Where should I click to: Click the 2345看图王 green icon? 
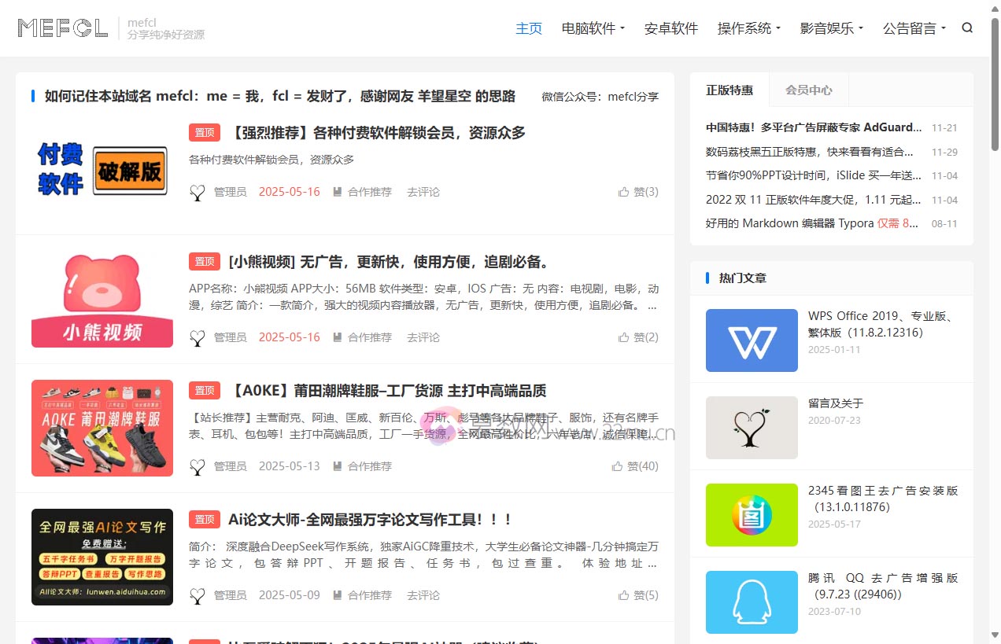pos(751,515)
